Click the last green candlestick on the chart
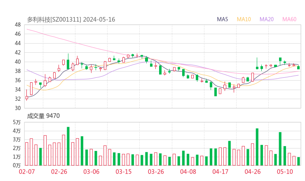This screenshot has height=181, width=305. pyautogui.click(x=298, y=67)
